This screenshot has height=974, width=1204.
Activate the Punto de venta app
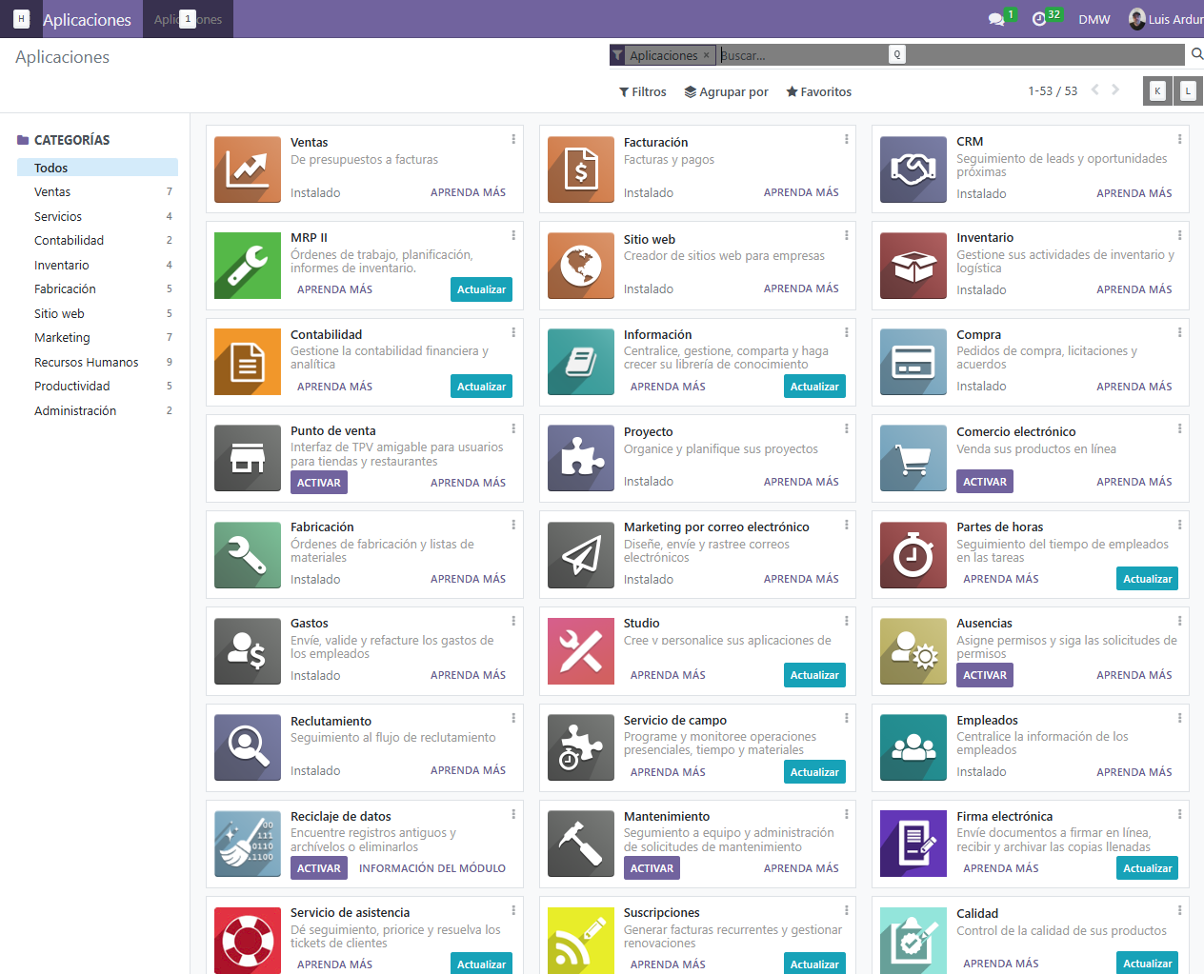(319, 483)
